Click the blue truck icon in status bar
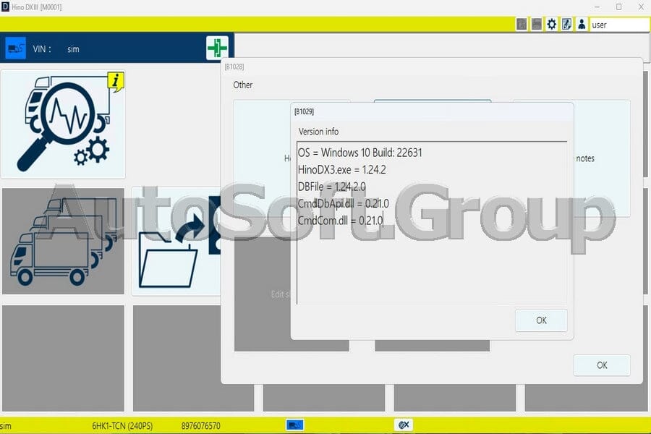The height and width of the screenshot is (434, 651). 295,425
